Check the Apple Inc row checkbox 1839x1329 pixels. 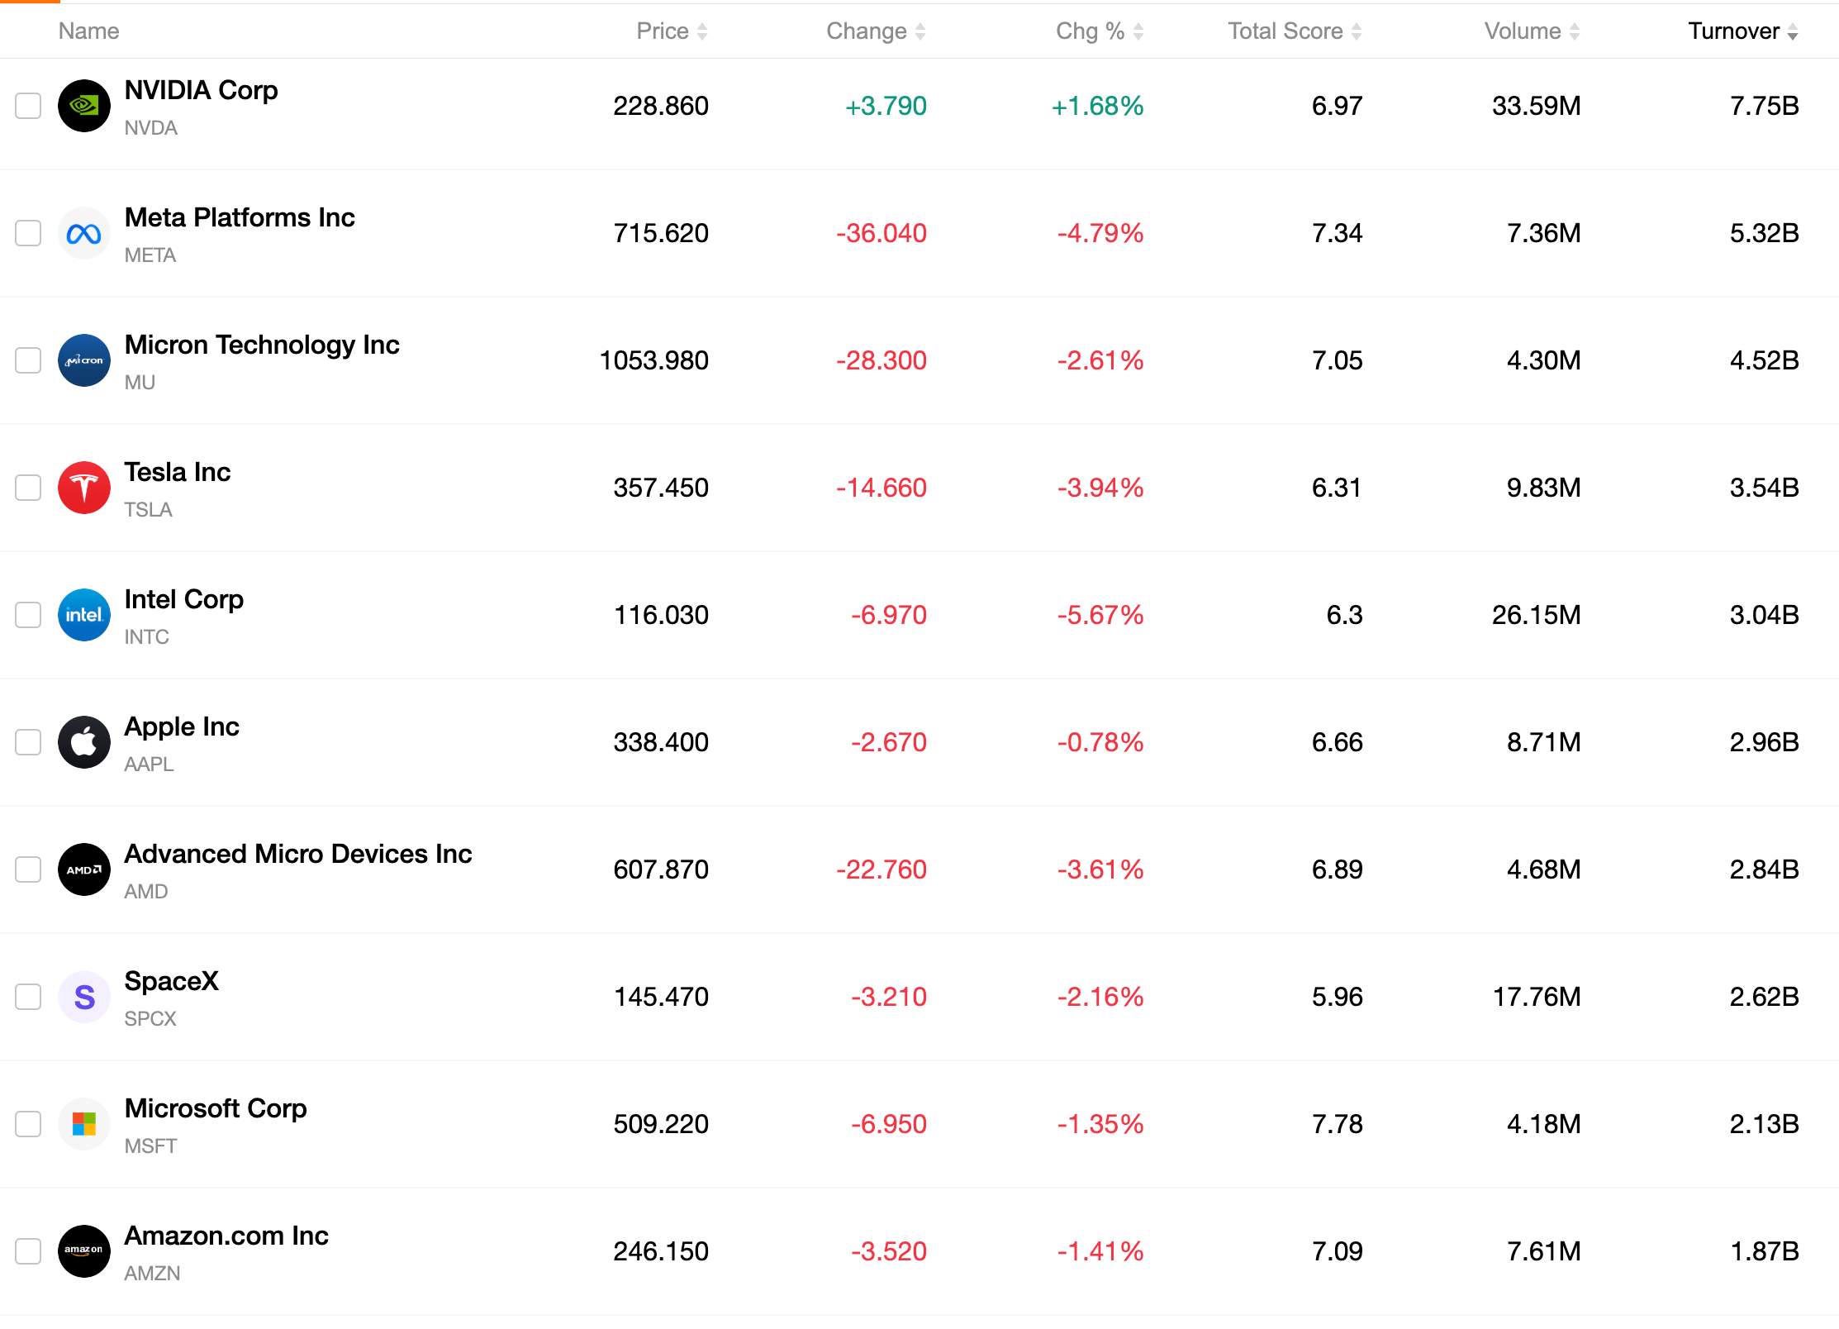28,742
